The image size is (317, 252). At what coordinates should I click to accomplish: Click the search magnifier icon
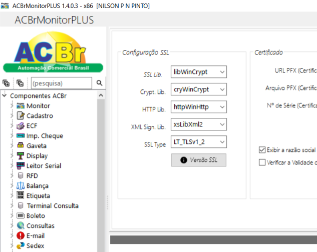(99, 83)
